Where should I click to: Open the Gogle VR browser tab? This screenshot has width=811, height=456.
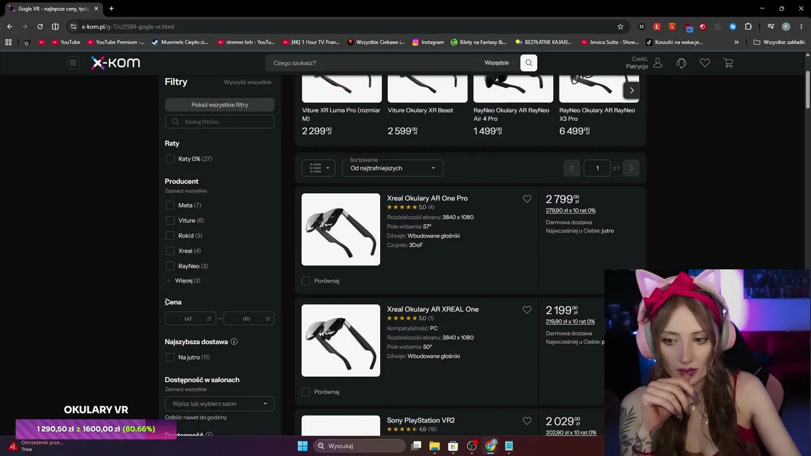point(53,9)
